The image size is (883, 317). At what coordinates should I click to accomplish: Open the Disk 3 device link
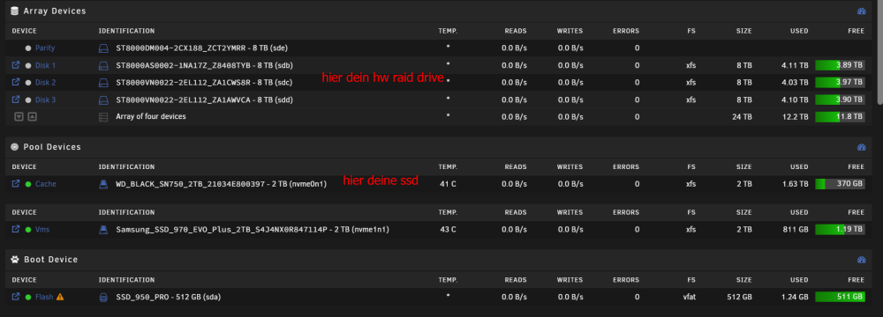(46, 100)
